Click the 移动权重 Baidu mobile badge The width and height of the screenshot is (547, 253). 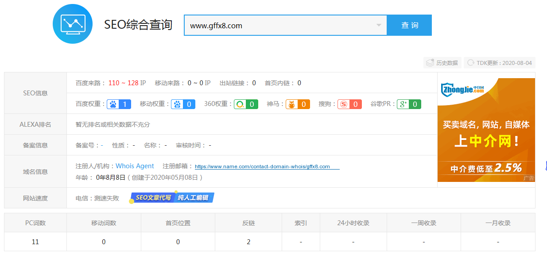click(183, 104)
